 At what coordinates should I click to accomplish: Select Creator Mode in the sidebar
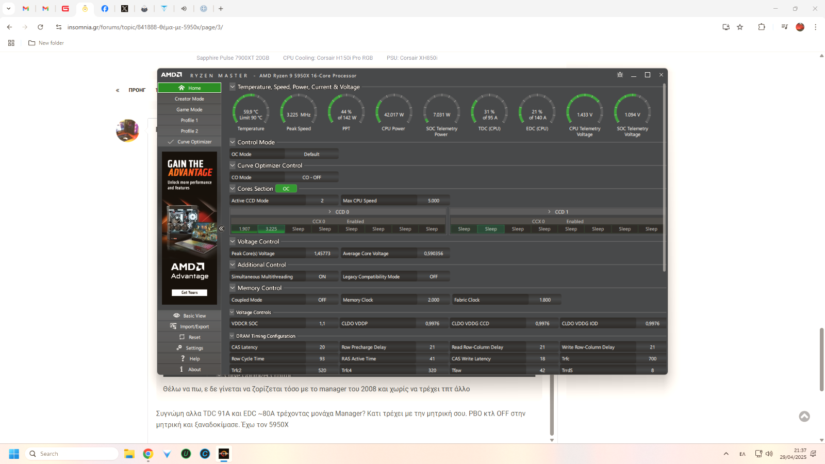(x=189, y=98)
